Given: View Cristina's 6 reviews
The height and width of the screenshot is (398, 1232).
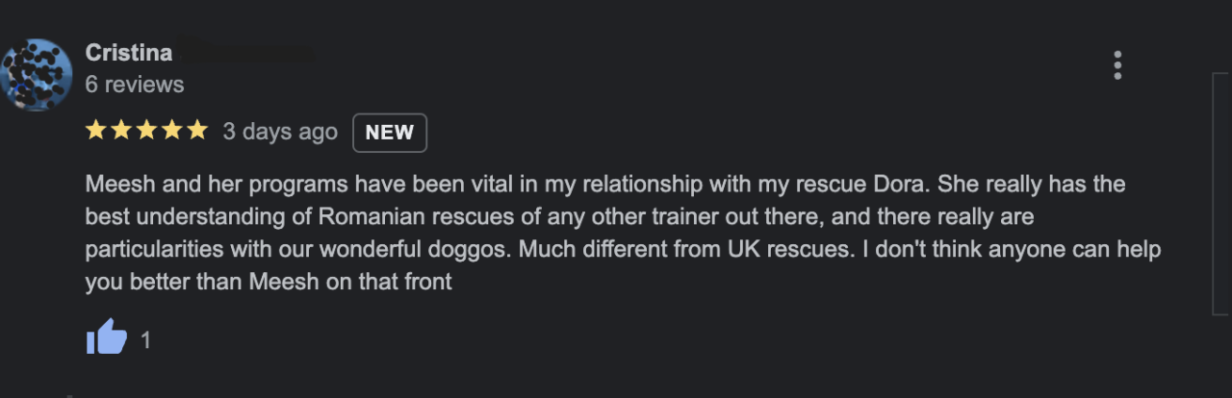Looking at the screenshot, I should click(x=135, y=85).
